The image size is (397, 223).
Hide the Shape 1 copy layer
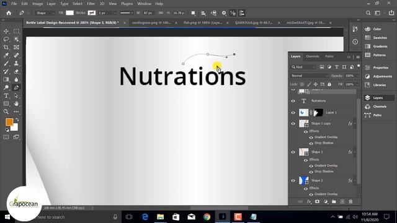[293, 124]
